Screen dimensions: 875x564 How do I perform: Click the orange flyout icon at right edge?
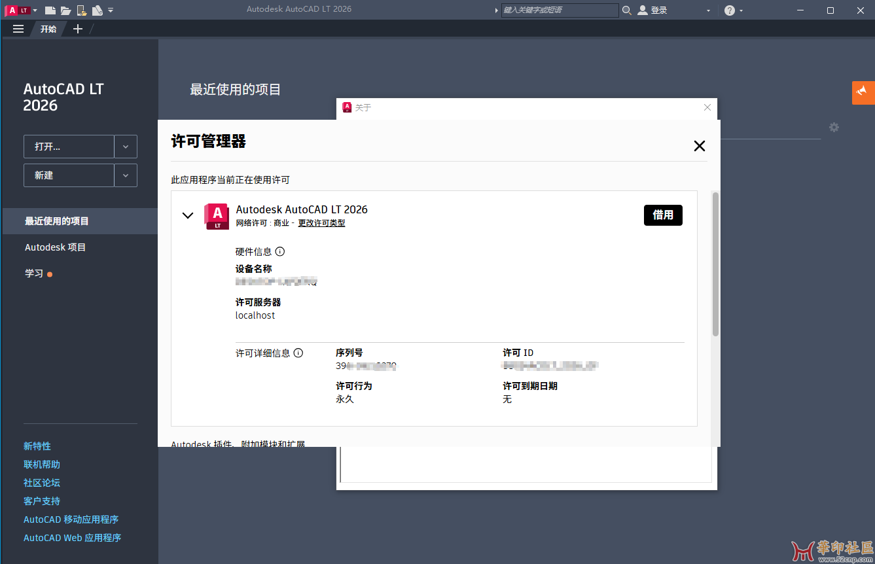pyautogui.click(x=863, y=93)
